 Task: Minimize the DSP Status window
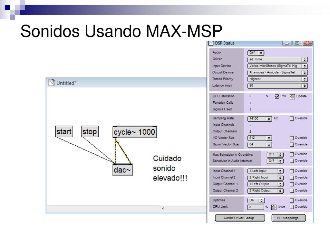click(x=287, y=43)
